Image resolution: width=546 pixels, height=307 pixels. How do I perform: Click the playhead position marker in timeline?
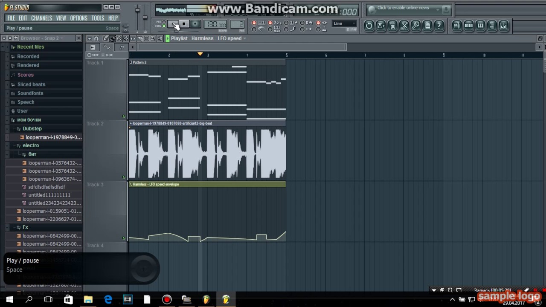click(200, 54)
